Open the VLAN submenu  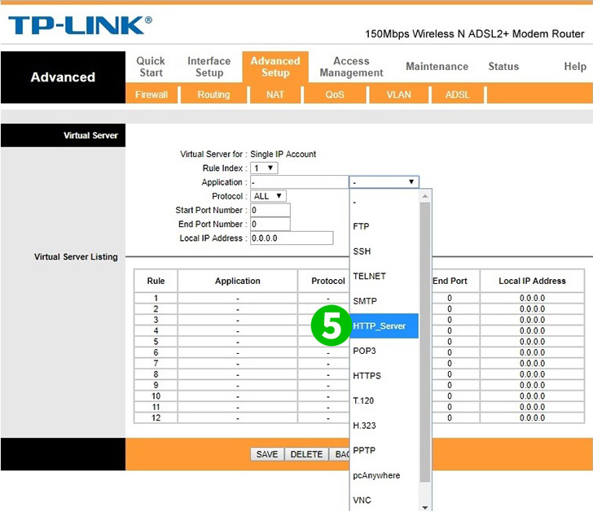[x=398, y=94]
